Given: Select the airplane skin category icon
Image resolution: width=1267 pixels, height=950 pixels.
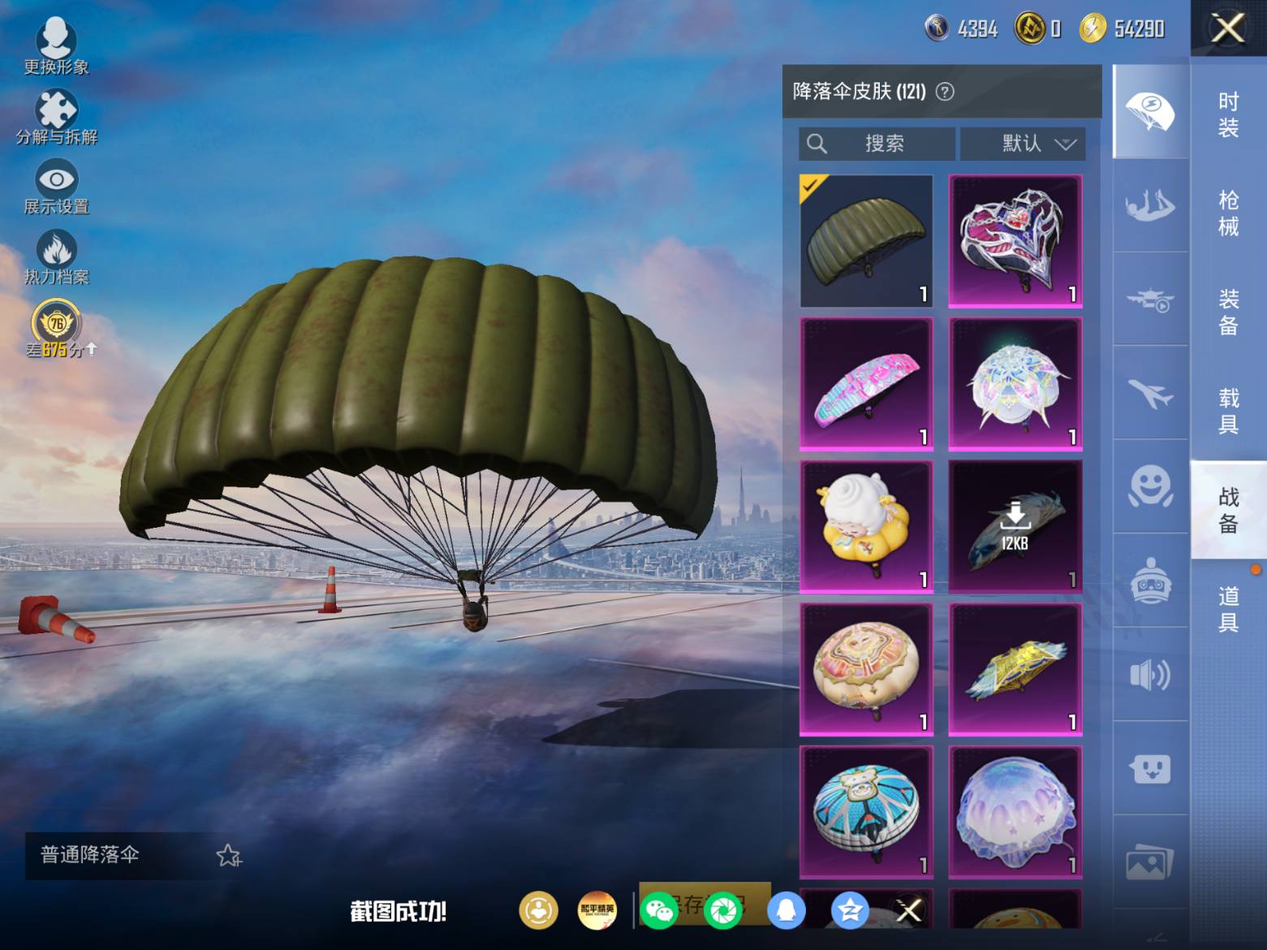Looking at the screenshot, I should coord(1150,394).
